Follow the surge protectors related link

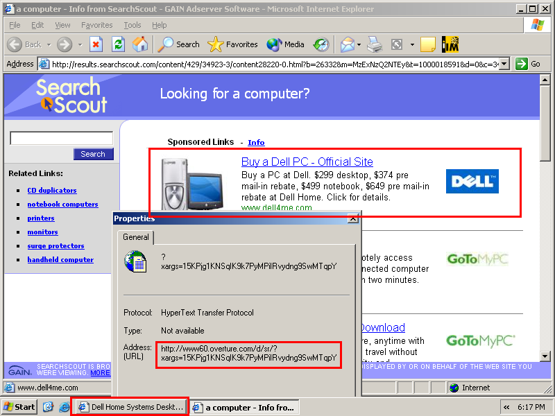(x=55, y=246)
